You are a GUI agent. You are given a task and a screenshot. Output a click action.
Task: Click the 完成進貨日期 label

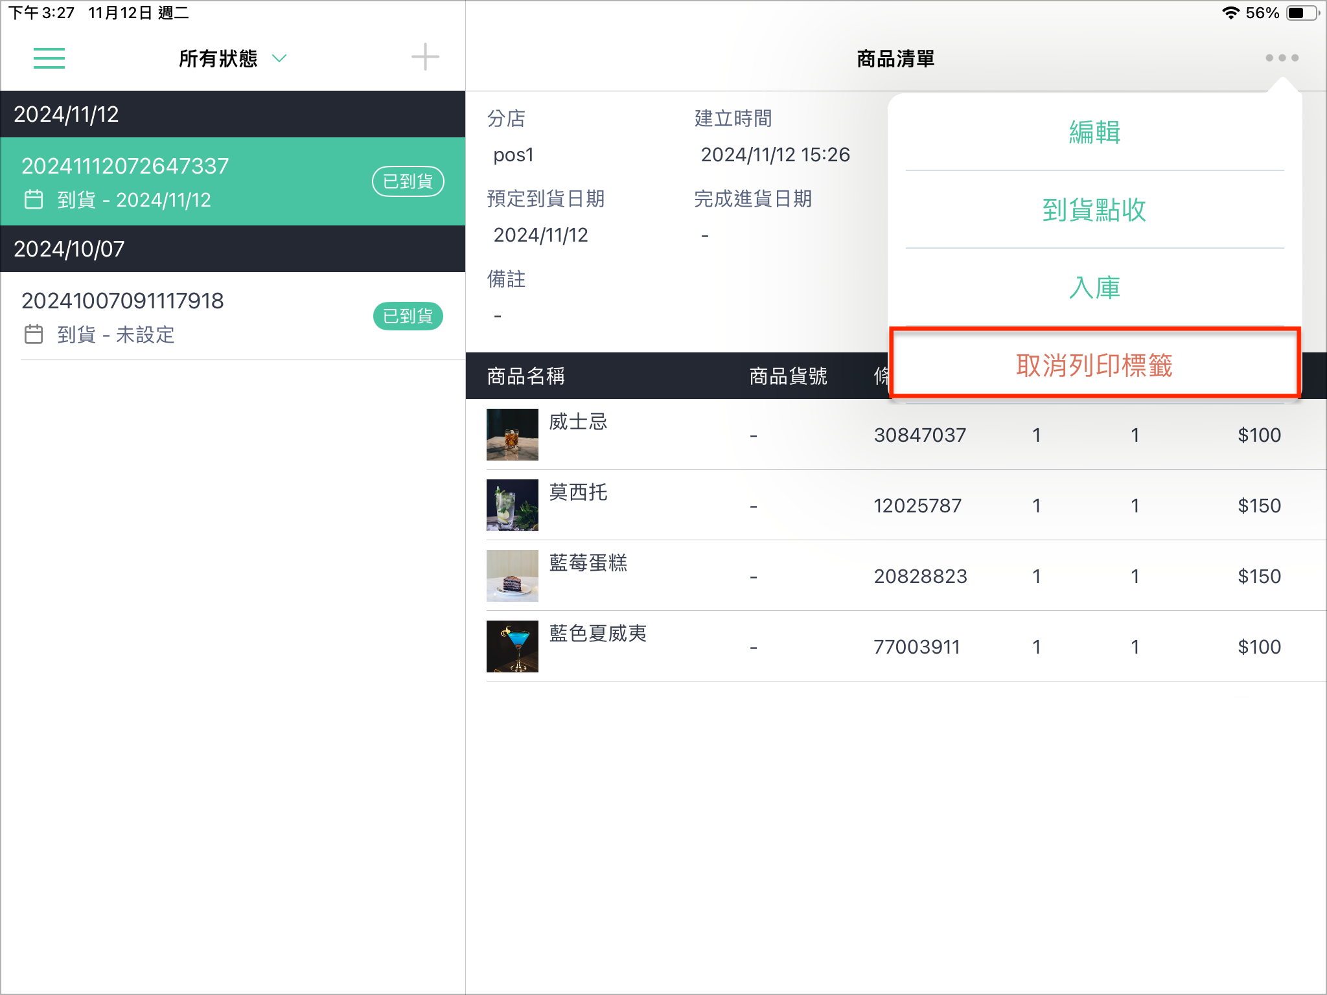coord(753,199)
